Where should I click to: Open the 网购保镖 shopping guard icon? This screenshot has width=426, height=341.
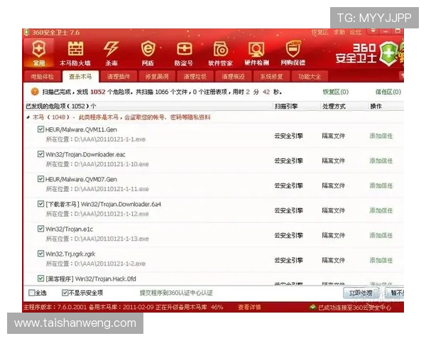coord(293,53)
